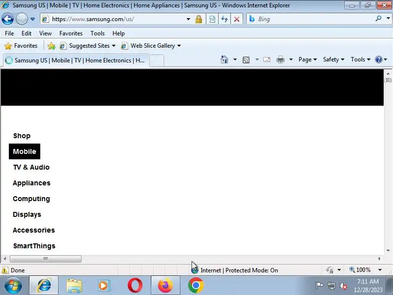Viewport: 393px width, 295px height.
Task: Open the recent pages dropdown arrow
Action: point(32,19)
